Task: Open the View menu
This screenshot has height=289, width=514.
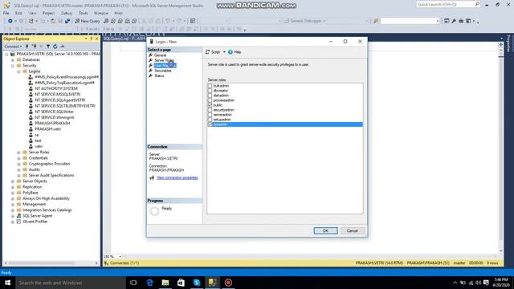Action: coord(32,13)
